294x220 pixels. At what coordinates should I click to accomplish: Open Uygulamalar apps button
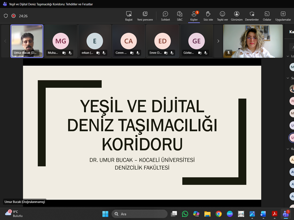[283, 16]
